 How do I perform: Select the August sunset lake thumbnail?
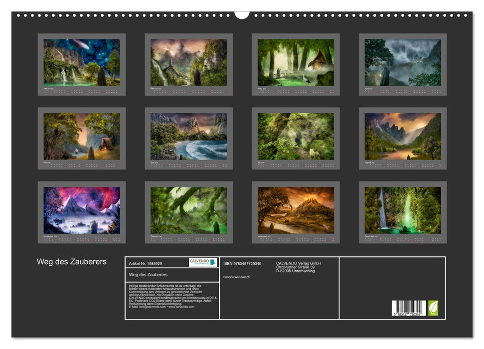click(403, 137)
